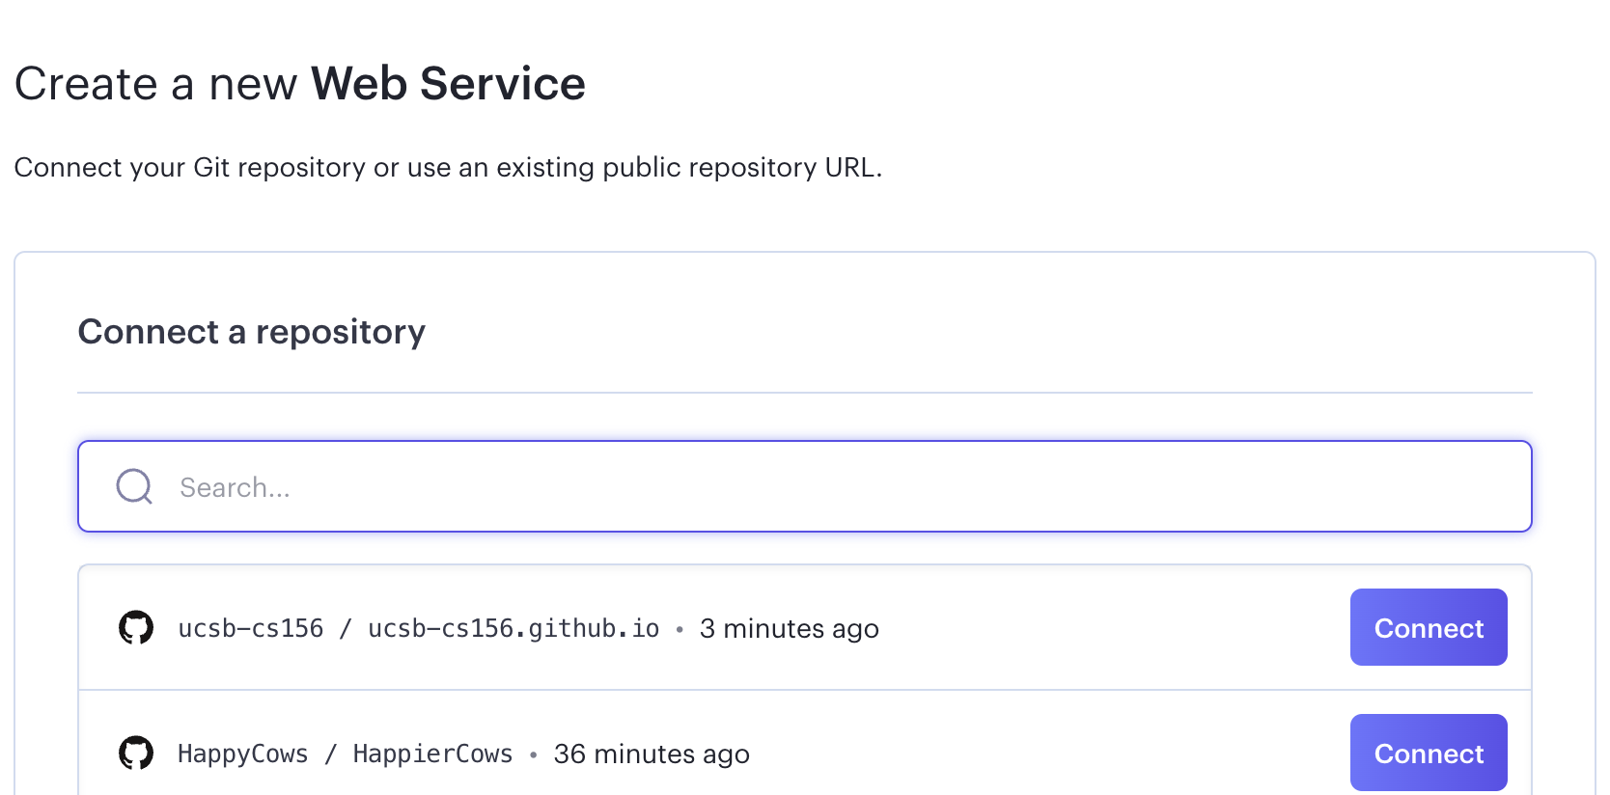Click the dot separator before "3 minutes ago"
Viewport: 1610px width, 795px height.
point(680,629)
